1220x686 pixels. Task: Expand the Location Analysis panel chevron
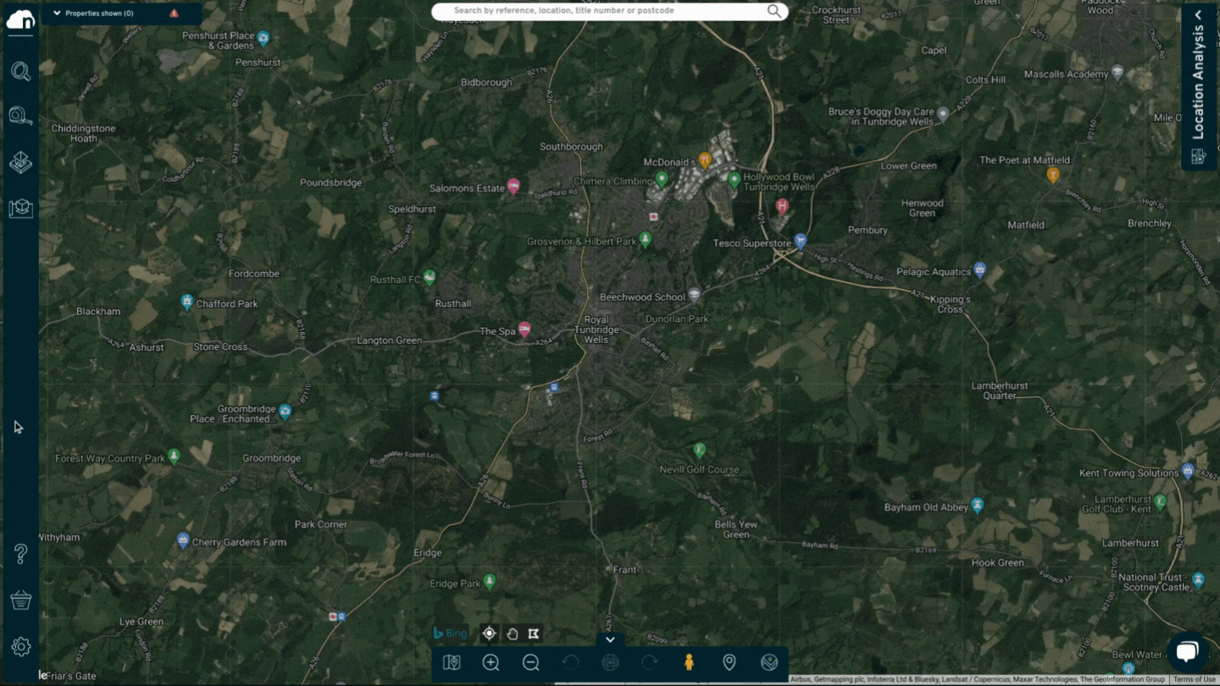click(x=1198, y=14)
